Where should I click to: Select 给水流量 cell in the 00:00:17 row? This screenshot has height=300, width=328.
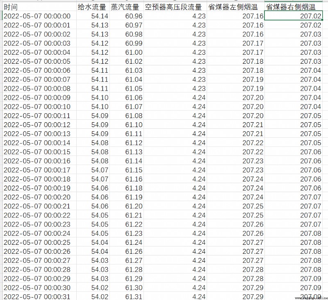(93, 170)
